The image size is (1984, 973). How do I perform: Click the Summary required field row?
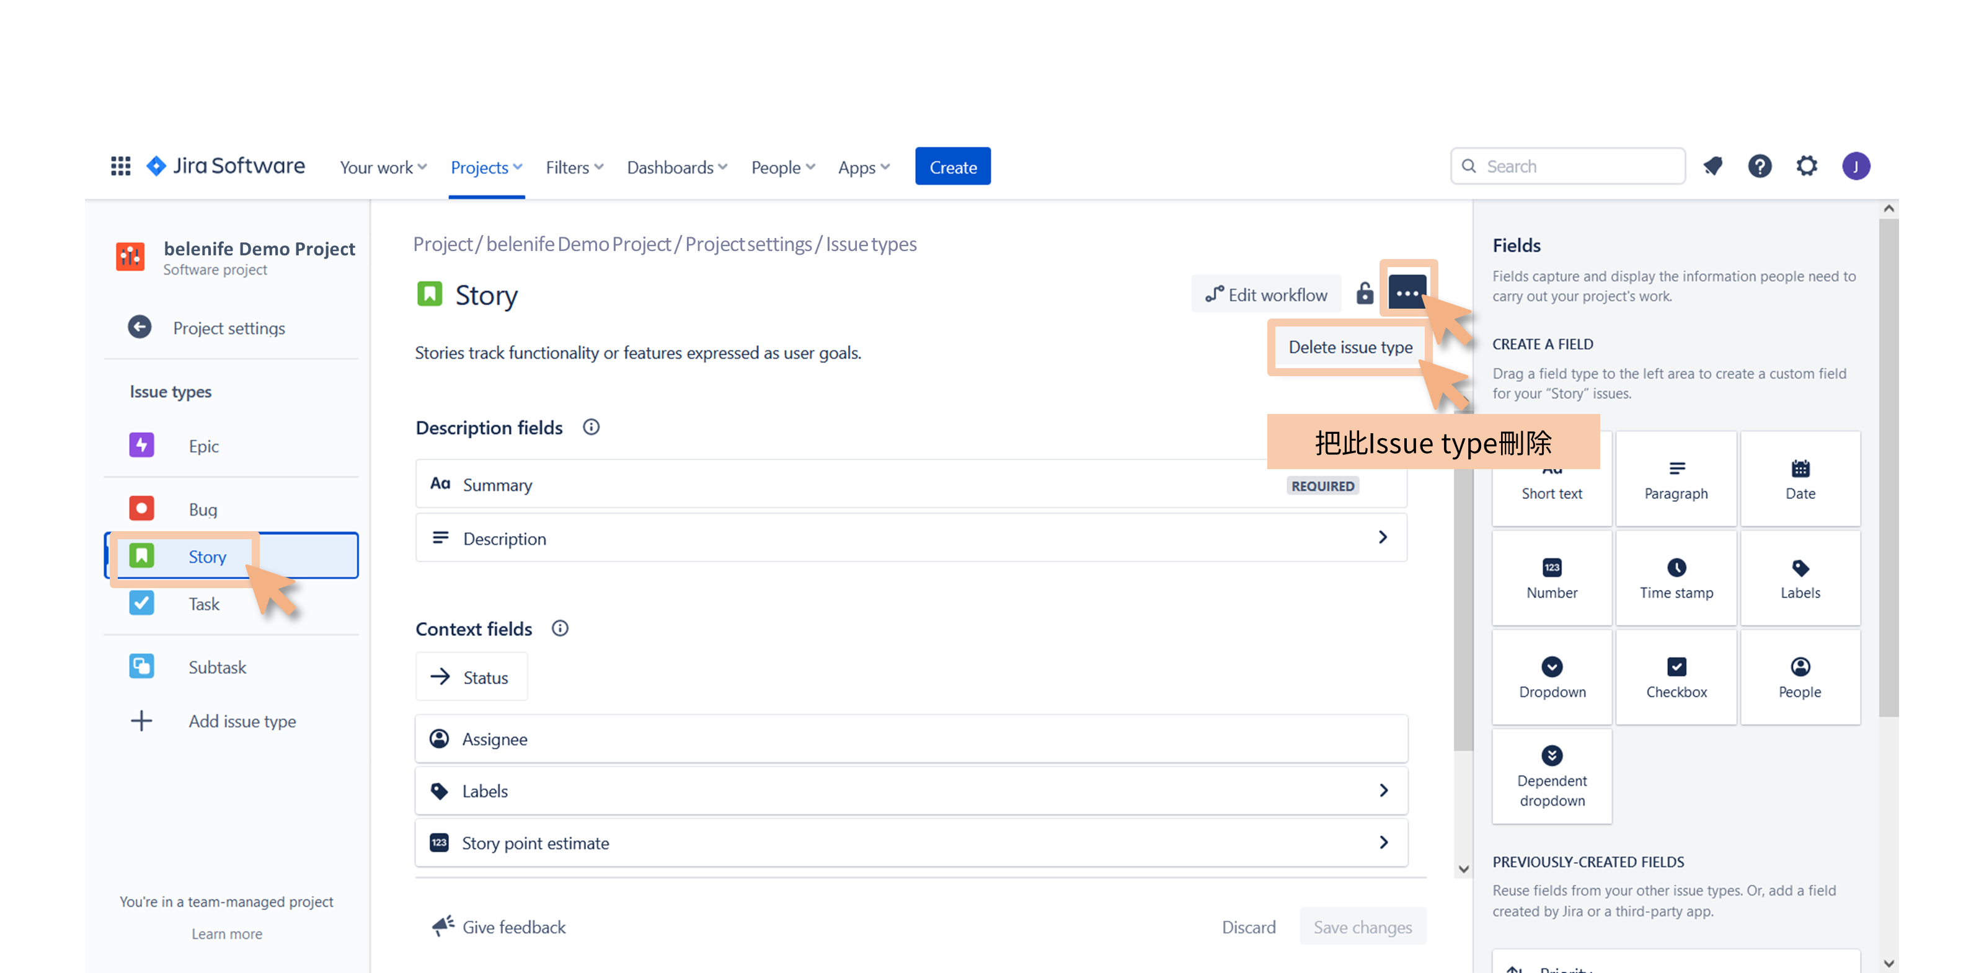pyautogui.click(x=911, y=484)
